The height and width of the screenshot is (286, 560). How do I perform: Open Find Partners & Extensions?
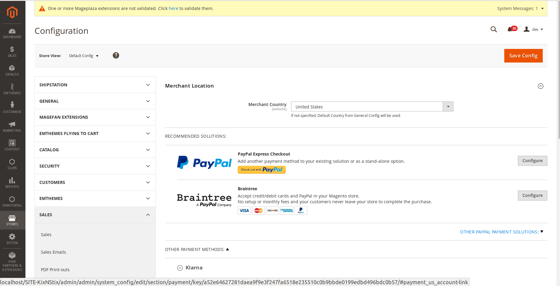click(x=12, y=260)
